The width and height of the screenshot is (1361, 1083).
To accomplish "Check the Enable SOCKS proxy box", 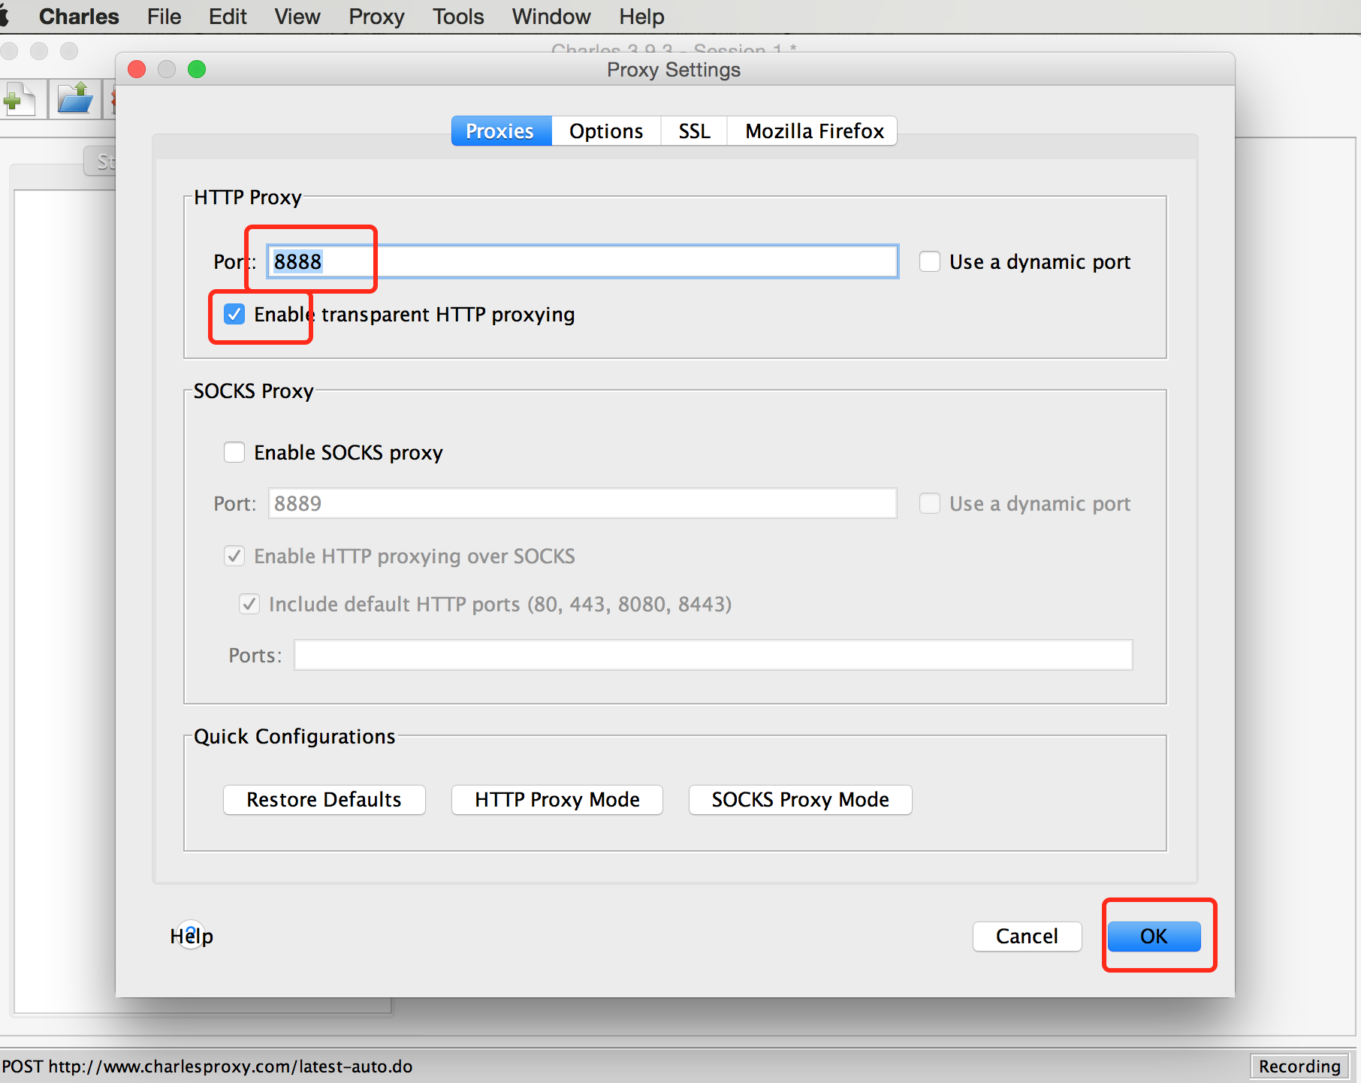I will pos(234,452).
